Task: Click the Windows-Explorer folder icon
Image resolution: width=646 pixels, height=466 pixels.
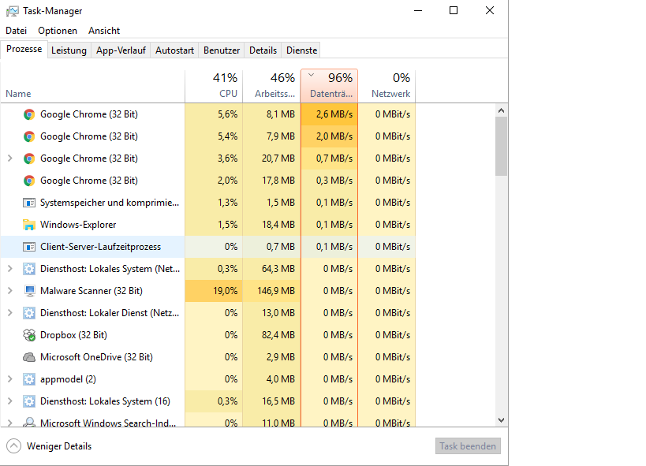Action: (29, 225)
